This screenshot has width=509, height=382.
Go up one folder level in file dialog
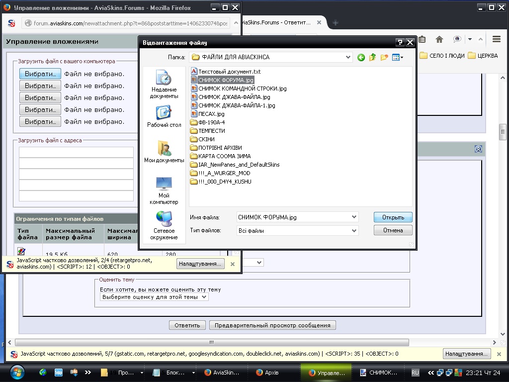pos(373,58)
